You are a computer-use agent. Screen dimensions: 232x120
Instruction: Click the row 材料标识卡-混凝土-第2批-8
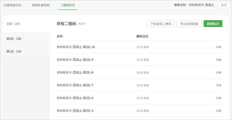coord(140,73)
